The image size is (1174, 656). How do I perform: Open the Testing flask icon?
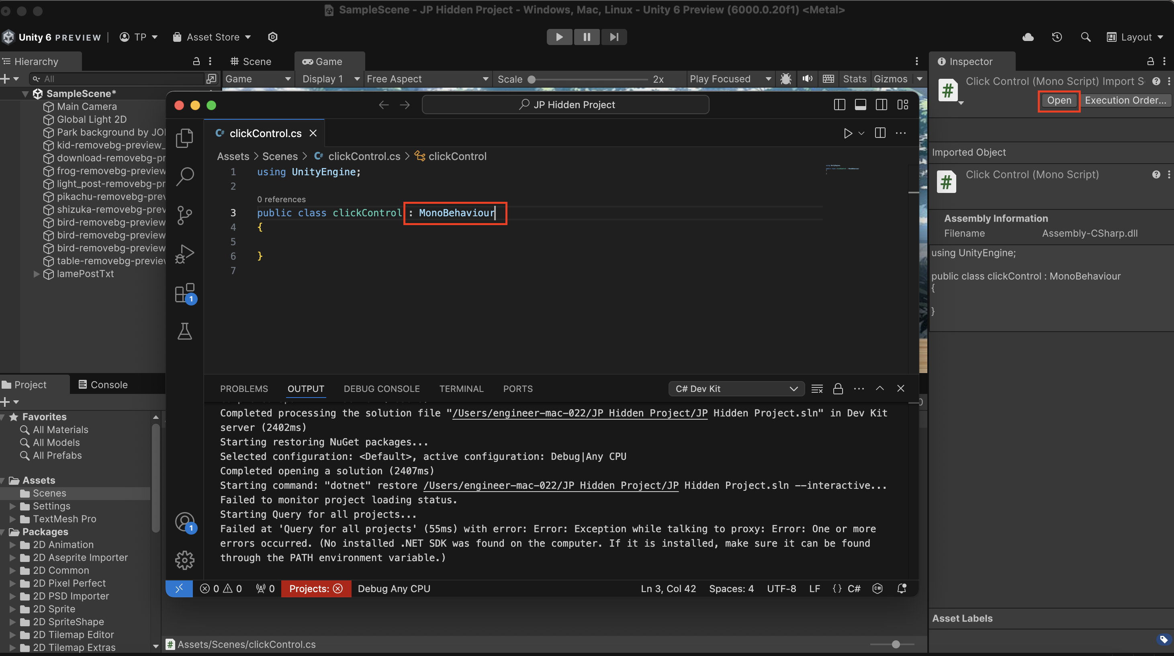(x=184, y=332)
